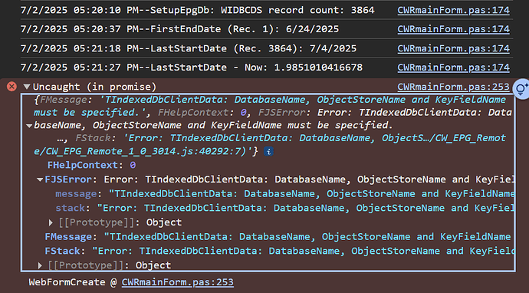Collapse the expanded error object preview
Viewport: 529px width, 293px height.
tap(29, 126)
